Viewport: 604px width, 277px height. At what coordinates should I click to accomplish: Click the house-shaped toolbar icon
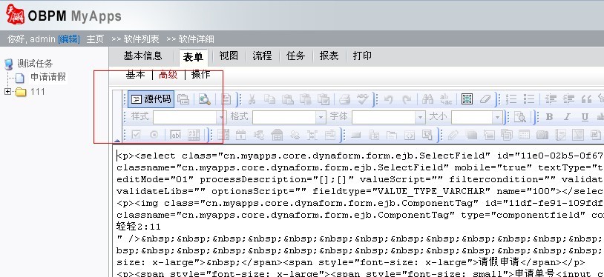(277, 135)
